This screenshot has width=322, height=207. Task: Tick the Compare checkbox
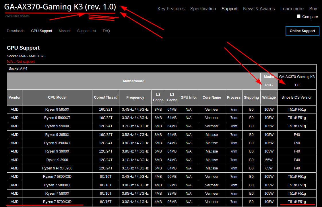(x=298, y=16)
